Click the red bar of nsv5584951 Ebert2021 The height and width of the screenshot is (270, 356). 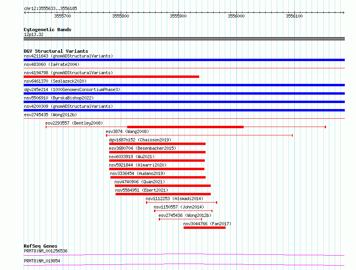[x=163, y=194]
